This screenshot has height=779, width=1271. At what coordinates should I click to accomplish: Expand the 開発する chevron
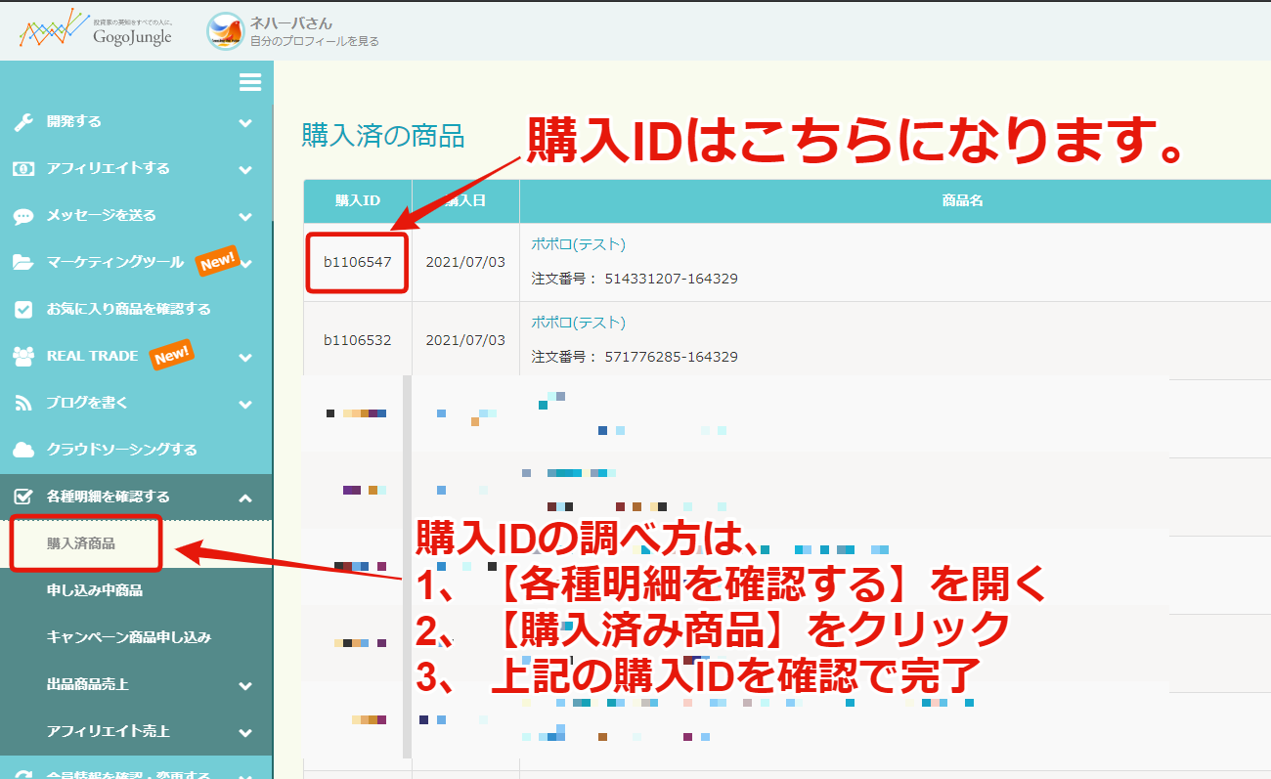[245, 123]
